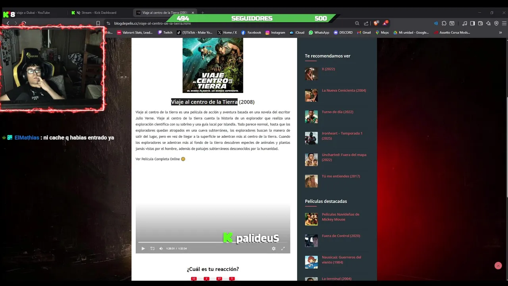Open the tab search toolbar icon
The height and width of the screenshot is (286, 508).
pyautogui.click(x=452, y=23)
